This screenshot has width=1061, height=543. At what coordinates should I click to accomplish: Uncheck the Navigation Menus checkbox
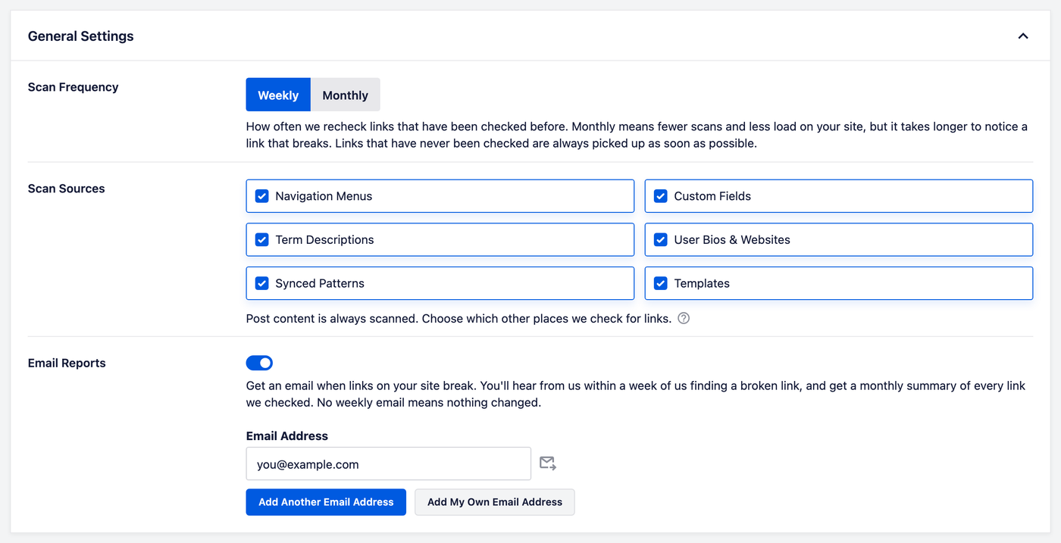tap(262, 196)
